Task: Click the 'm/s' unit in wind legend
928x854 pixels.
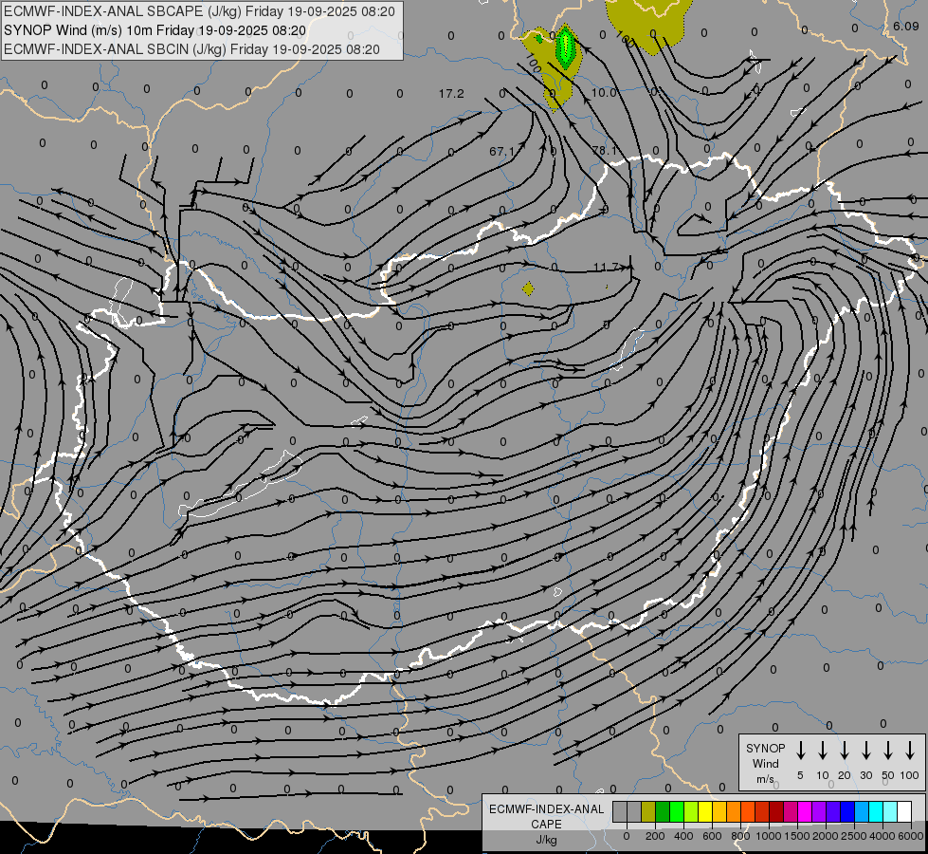Action: [765, 779]
